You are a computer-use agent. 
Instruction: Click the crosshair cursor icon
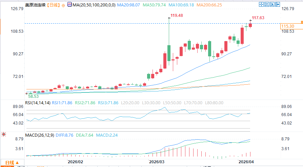coord(261,4)
